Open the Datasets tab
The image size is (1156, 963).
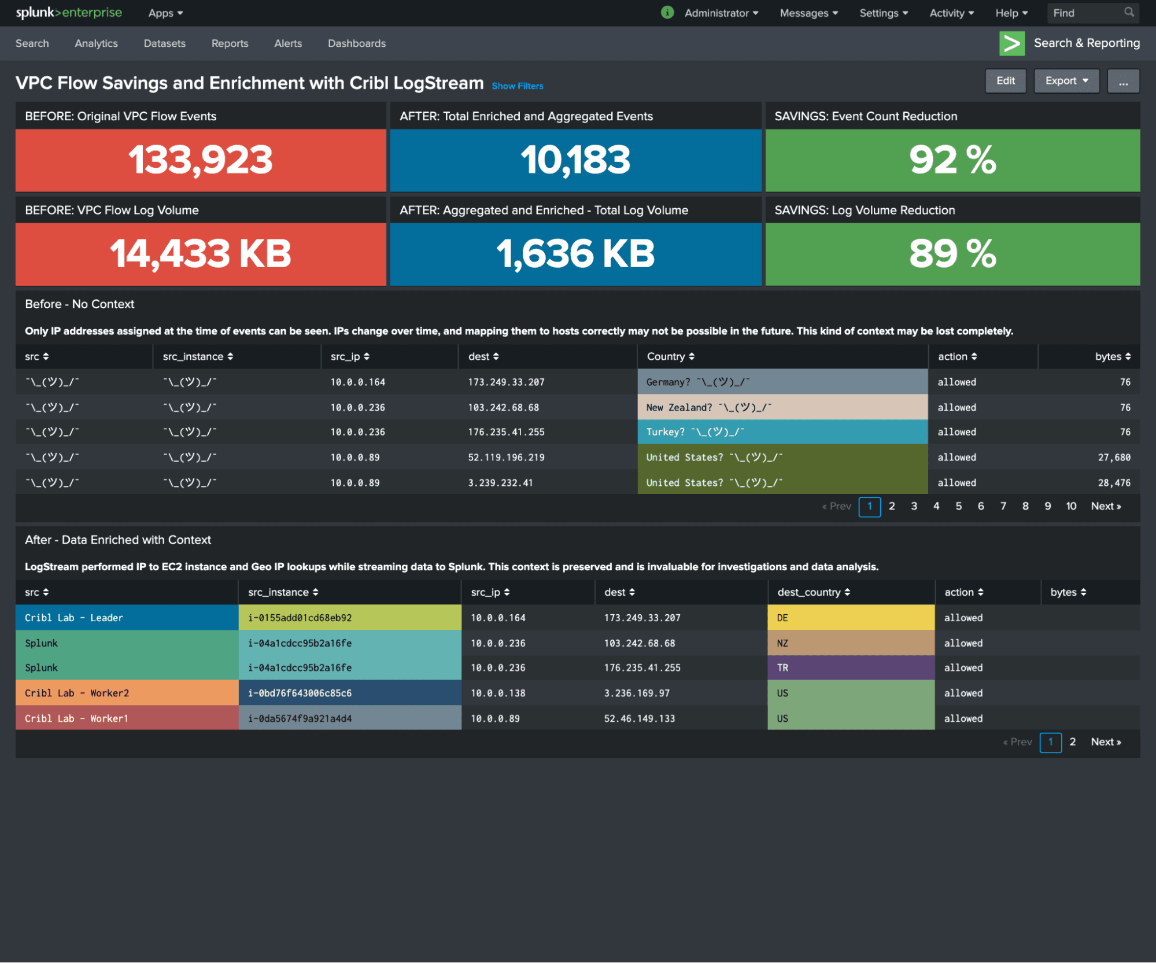click(164, 43)
